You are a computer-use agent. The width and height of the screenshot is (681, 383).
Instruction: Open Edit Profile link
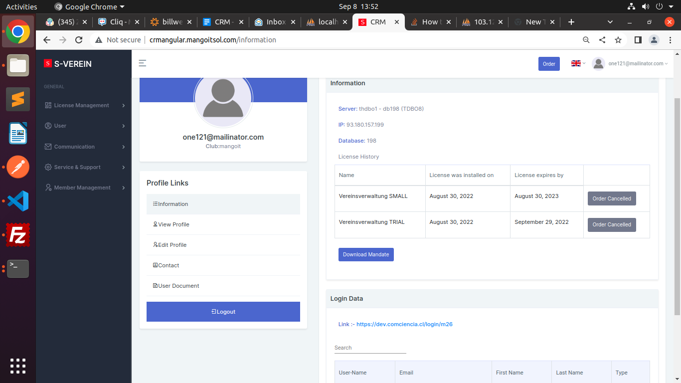coord(223,245)
